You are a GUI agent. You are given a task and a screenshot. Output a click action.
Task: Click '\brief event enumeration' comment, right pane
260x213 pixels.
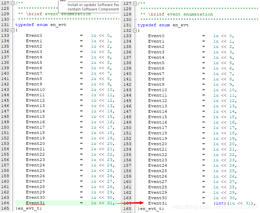181,14
